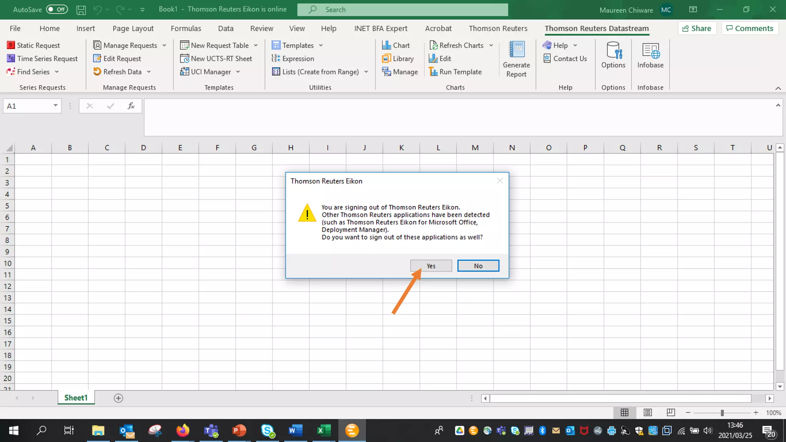Open the Expression utility

(293, 58)
